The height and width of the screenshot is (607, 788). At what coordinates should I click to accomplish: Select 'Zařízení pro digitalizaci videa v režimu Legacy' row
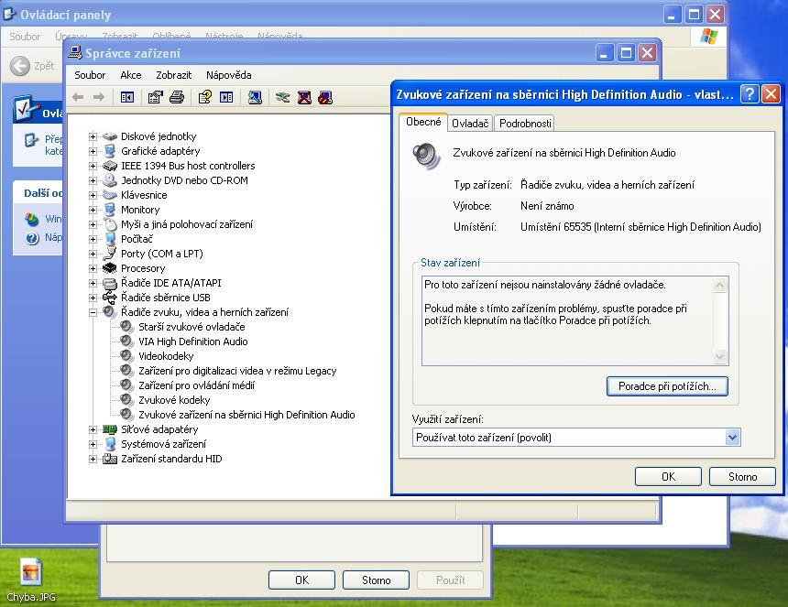[237, 371]
